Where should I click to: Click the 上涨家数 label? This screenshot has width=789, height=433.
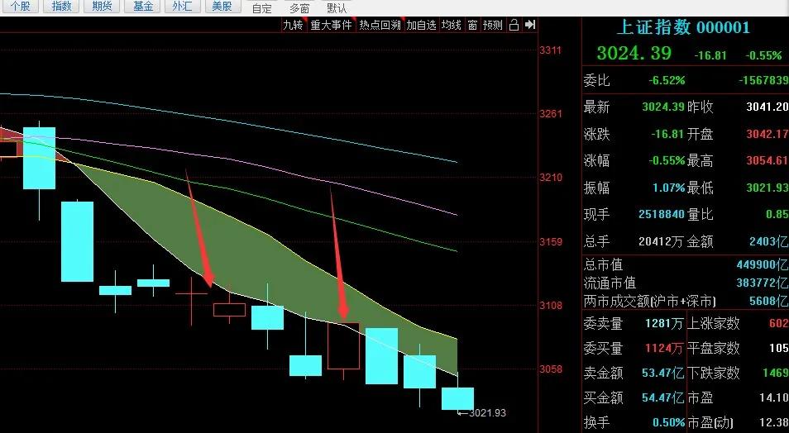(x=714, y=323)
